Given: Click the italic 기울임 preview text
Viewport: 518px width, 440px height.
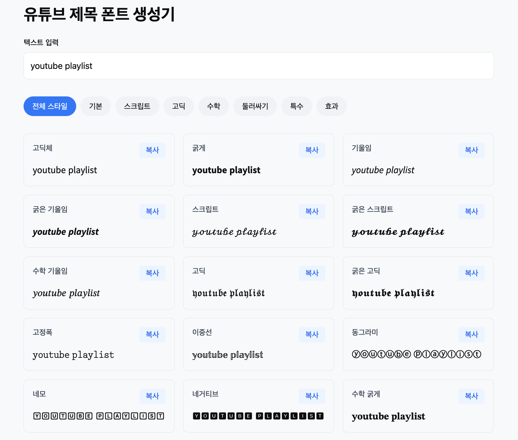Looking at the screenshot, I should tap(383, 170).
